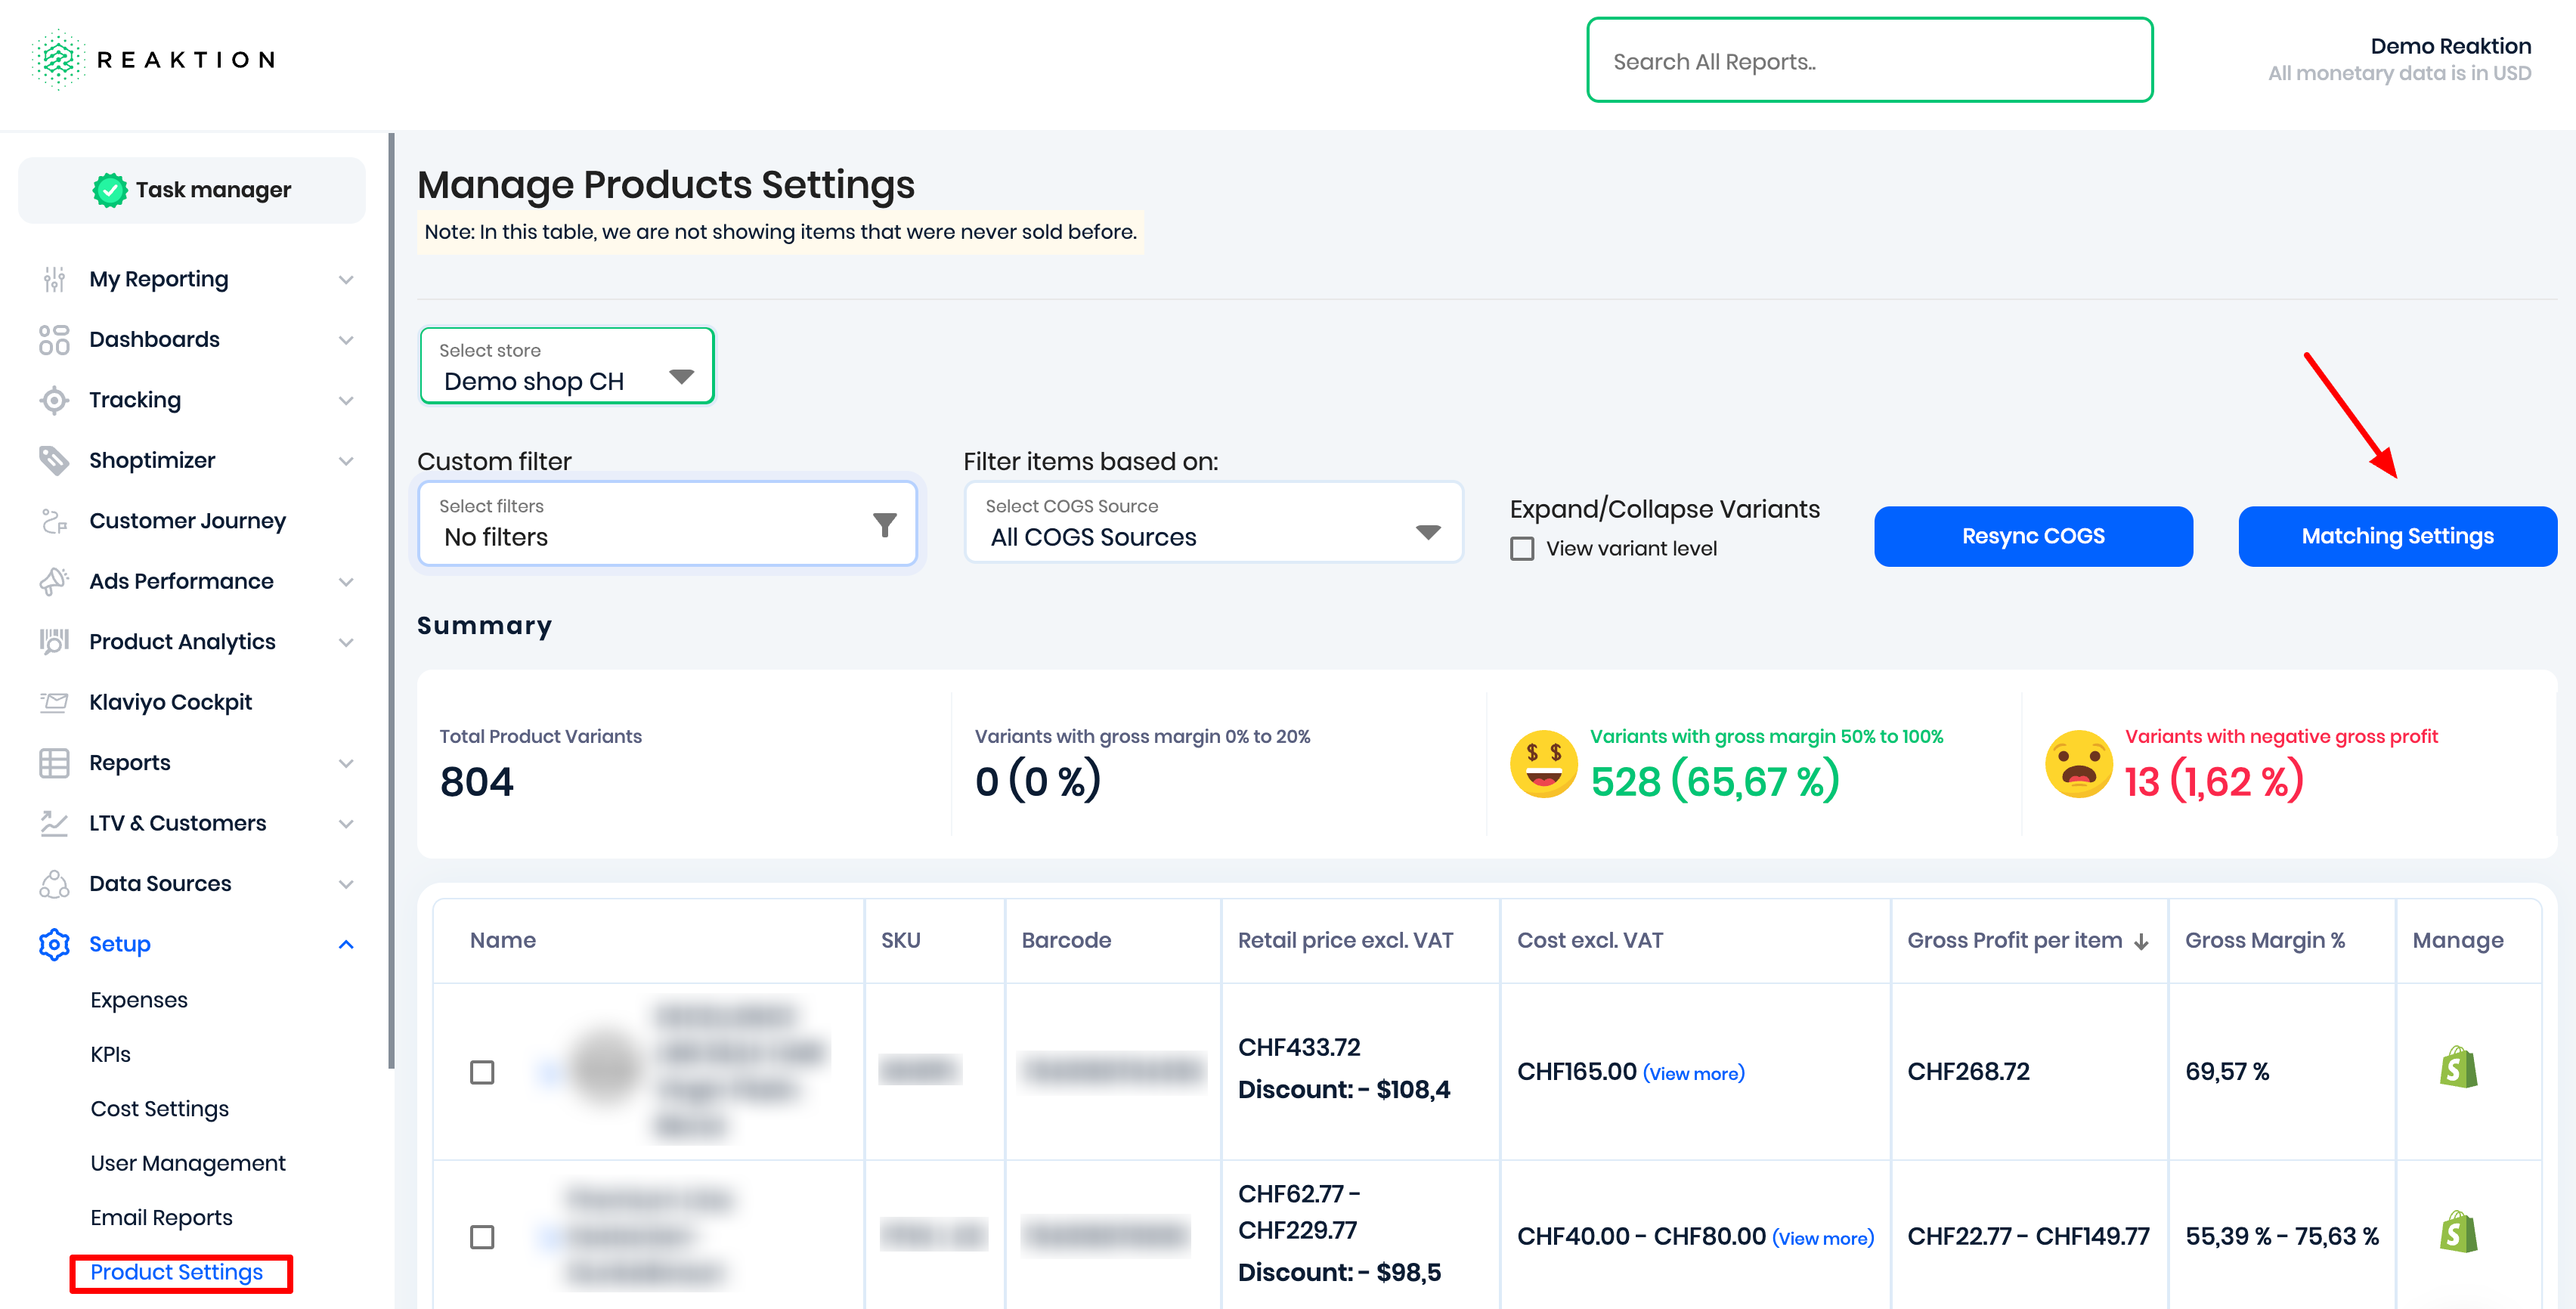Click the Resync COGS button

2033,536
